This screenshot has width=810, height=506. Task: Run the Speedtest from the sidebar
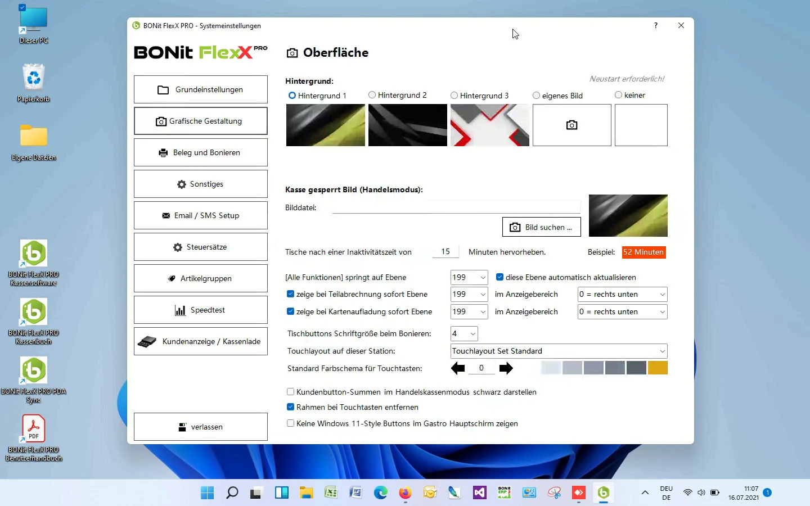pos(200,310)
